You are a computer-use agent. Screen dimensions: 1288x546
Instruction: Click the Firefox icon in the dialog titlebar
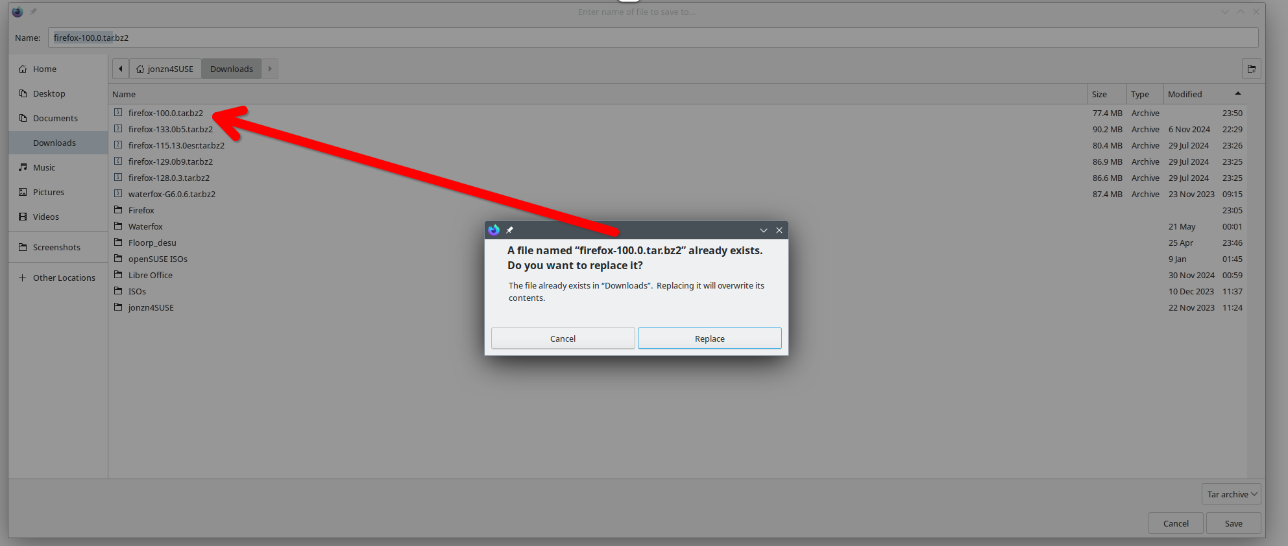pos(494,230)
